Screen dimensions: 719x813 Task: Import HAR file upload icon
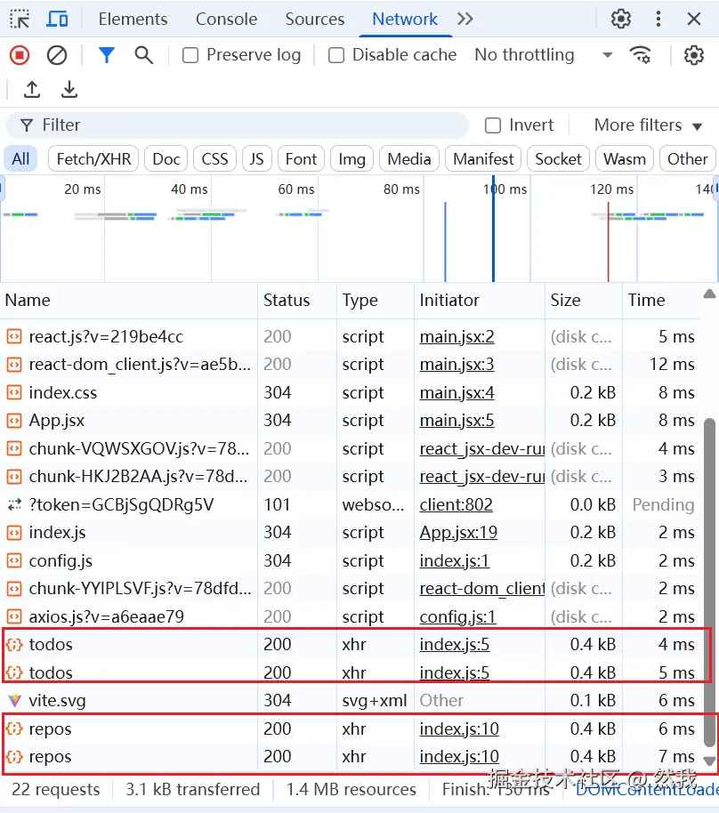pos(32,89)
